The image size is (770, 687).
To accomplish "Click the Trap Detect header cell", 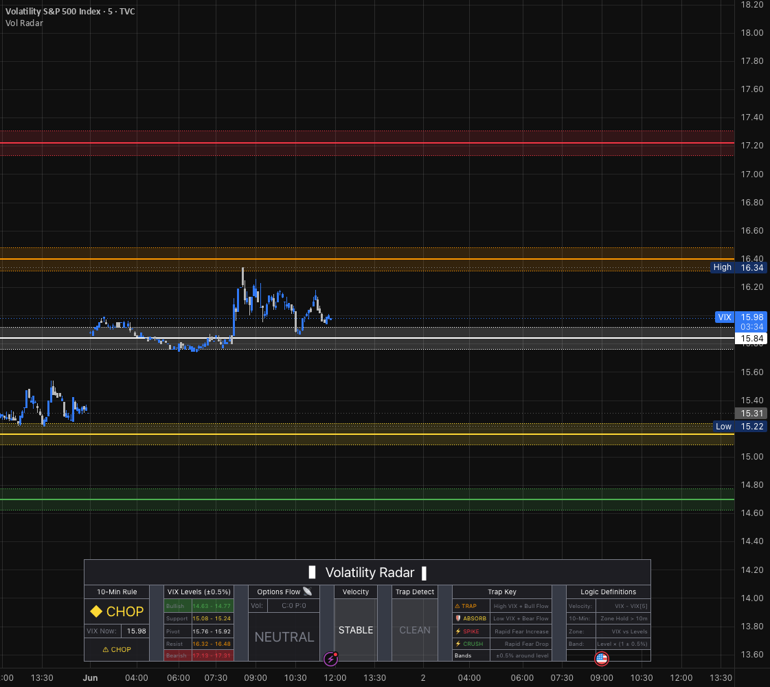I will click(x=415, y=592).
